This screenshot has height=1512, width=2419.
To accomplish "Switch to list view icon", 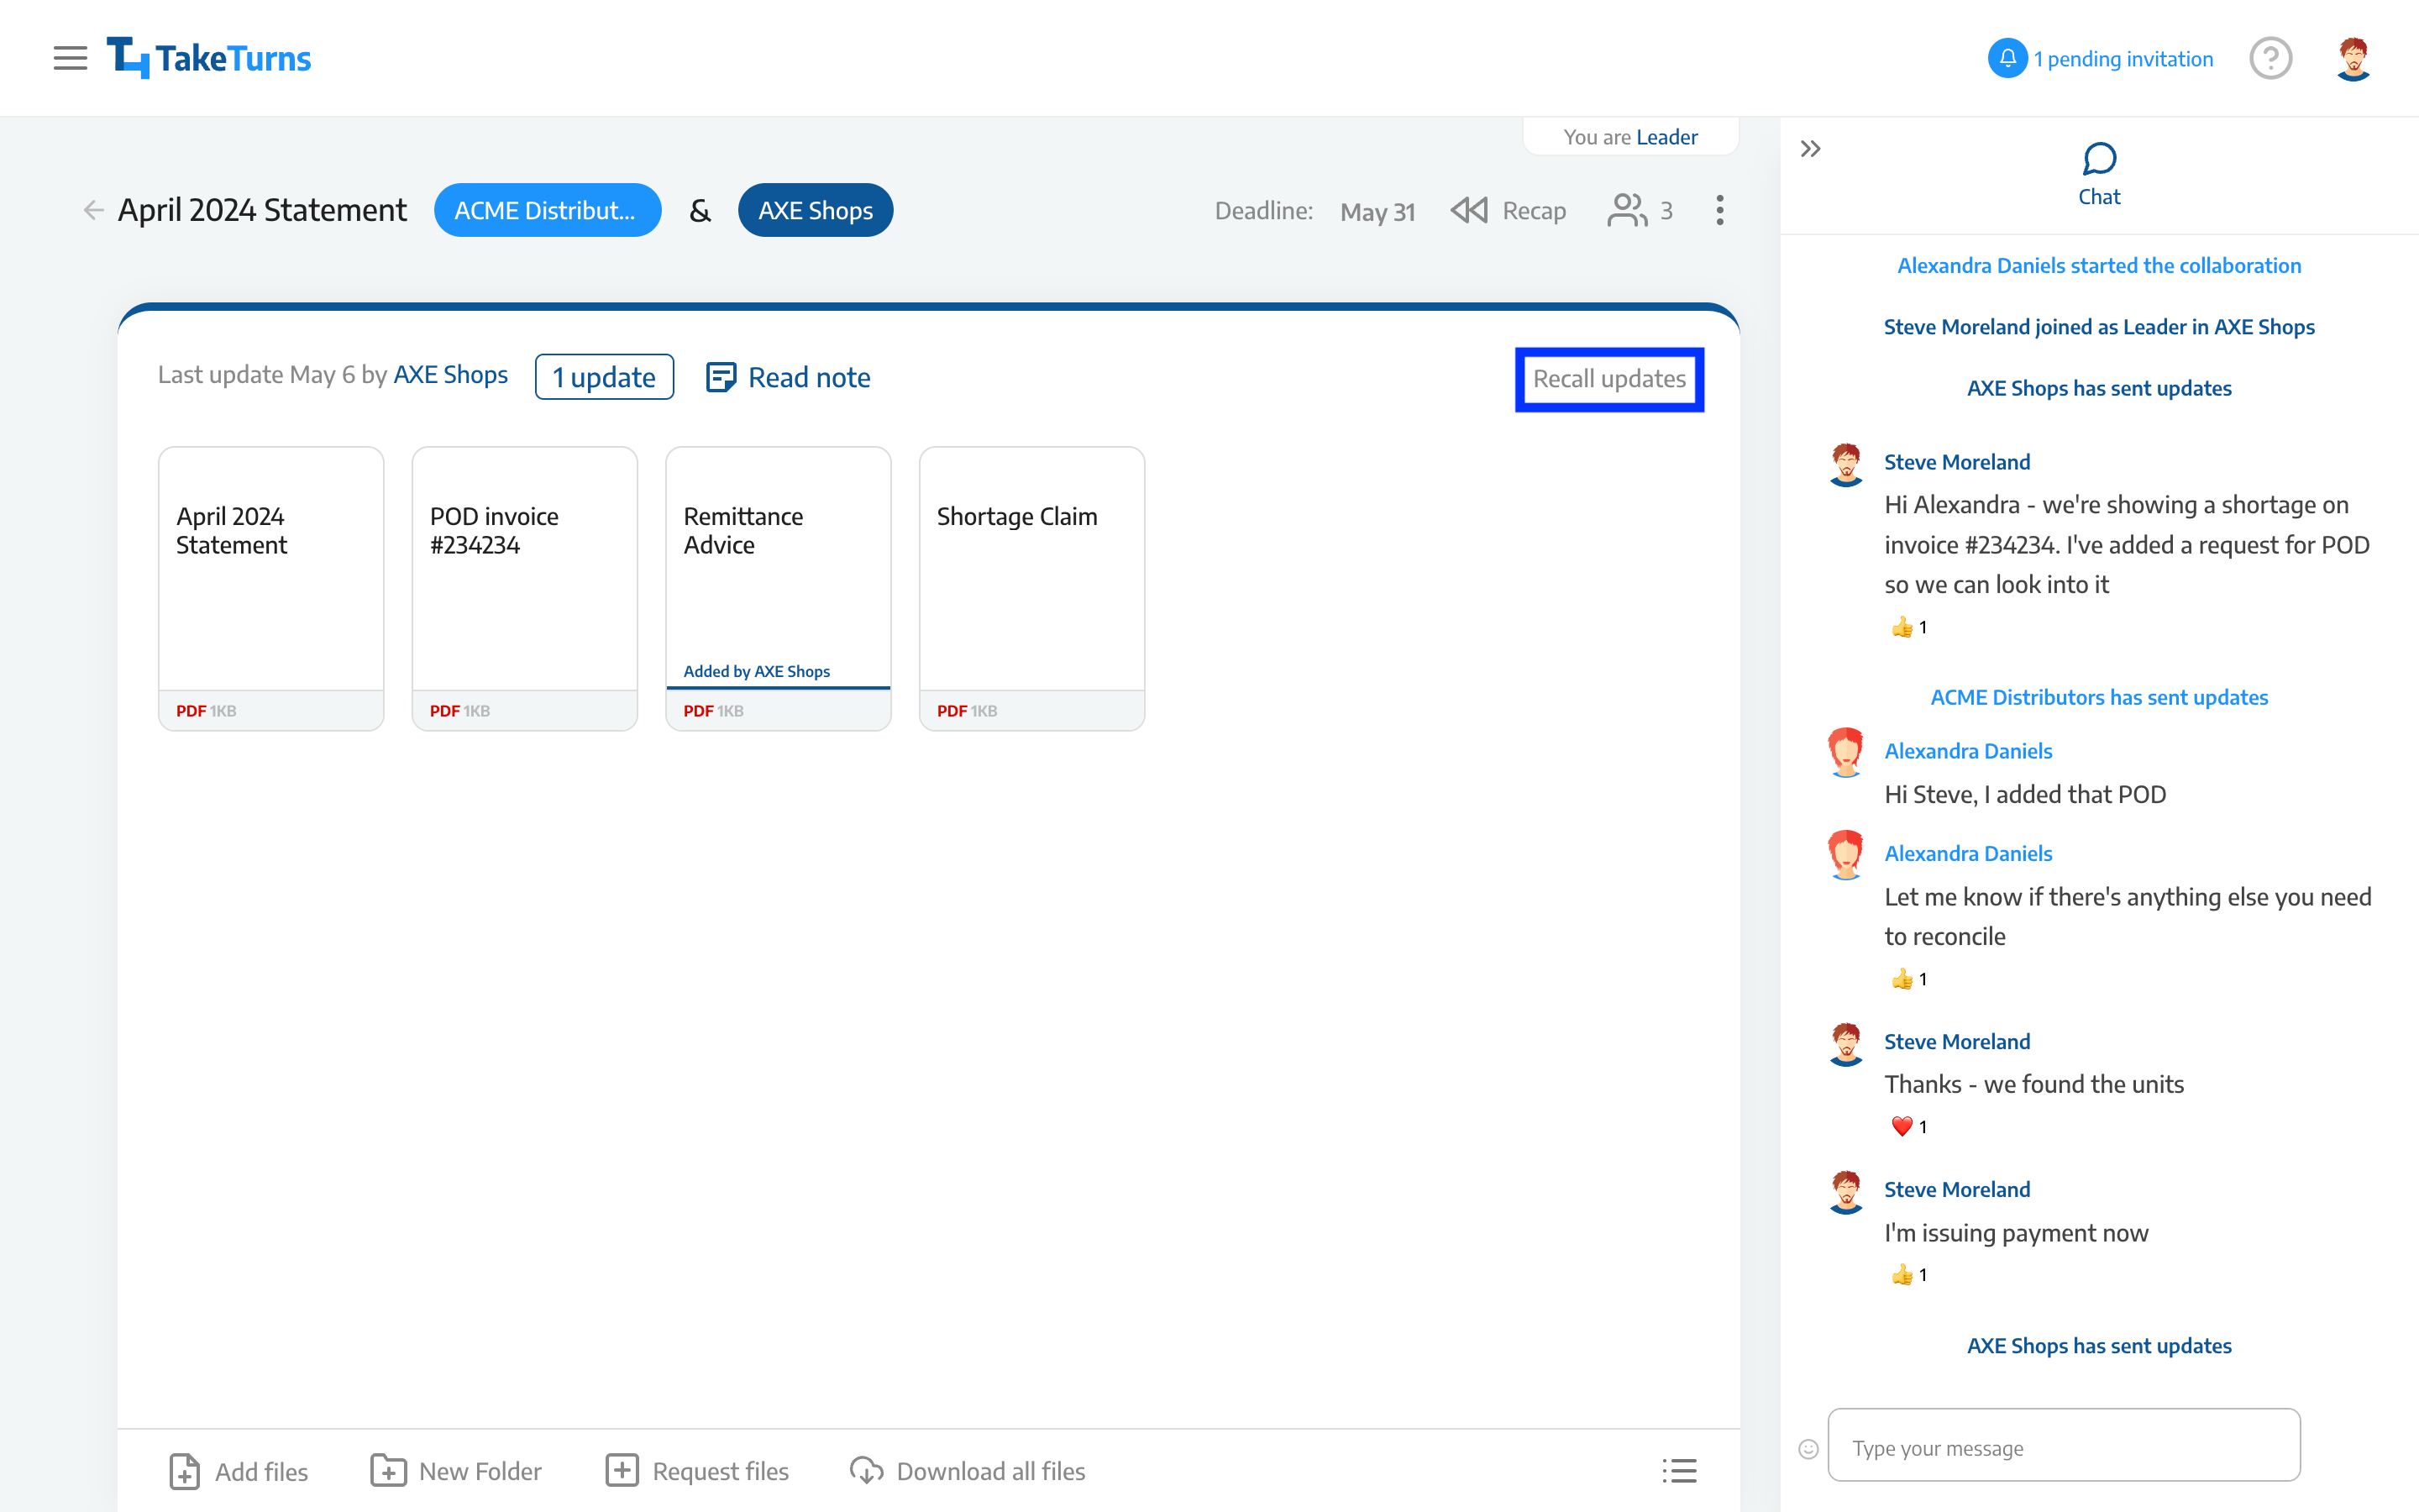I will tap(1679, 1471).
